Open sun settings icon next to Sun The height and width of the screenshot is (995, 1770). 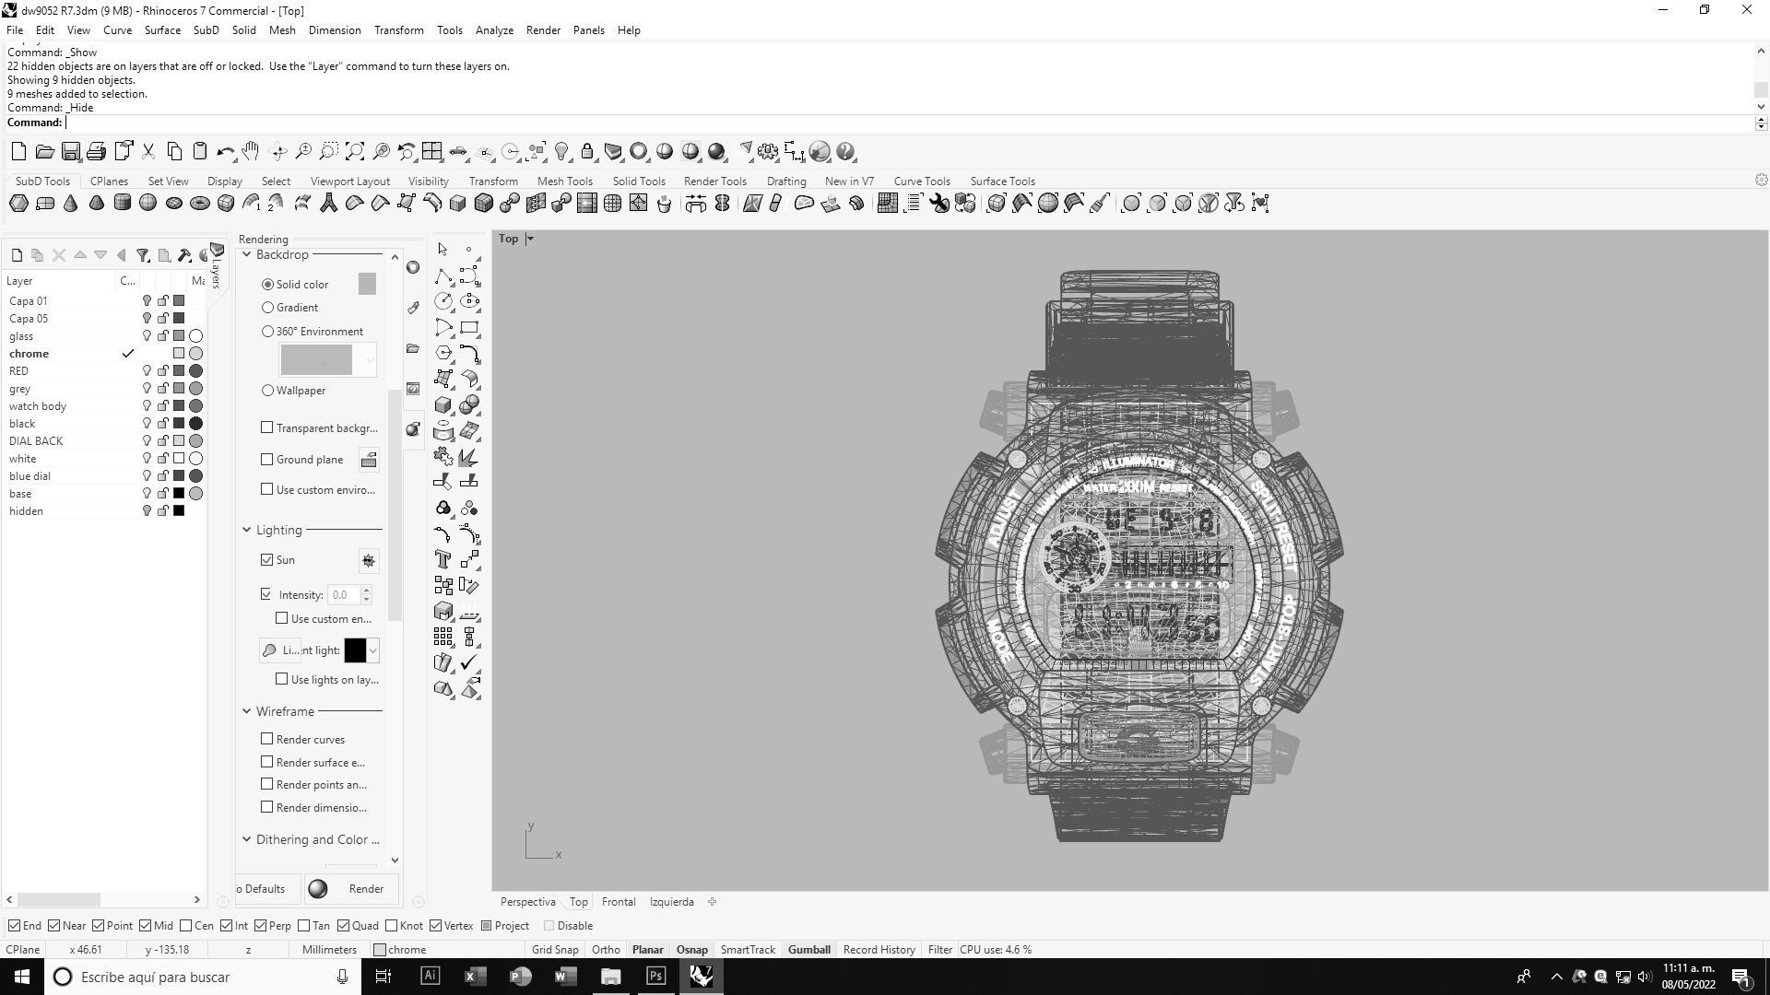pyautogui.click(x=368, y=560)
